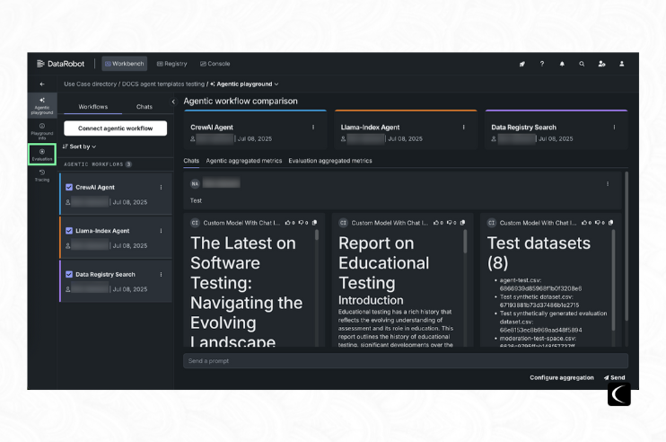Open Llama-Index Agent options in workflow list
The width and height of the screenshot is (666, 442).
point(161,231)
